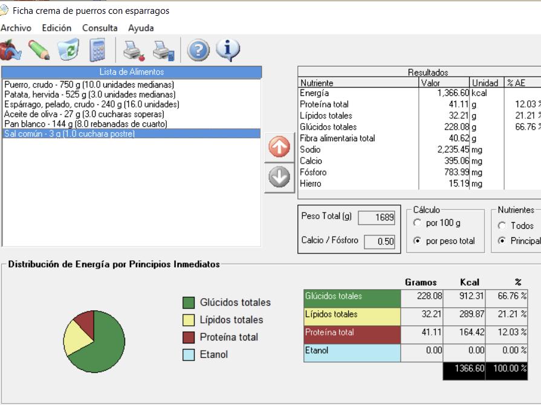Choose 'Todos' under Nutrientes

click(x=502, y=226)
